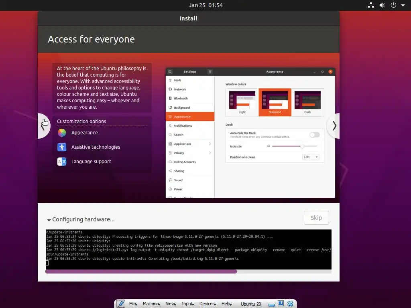The height and width of the screenshot is (308, 411).
Task: Toggle Auto-hide the Dock switch
Action: tap(315, 135)
